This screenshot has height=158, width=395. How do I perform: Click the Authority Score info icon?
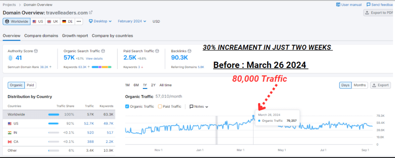click(36, 51)
